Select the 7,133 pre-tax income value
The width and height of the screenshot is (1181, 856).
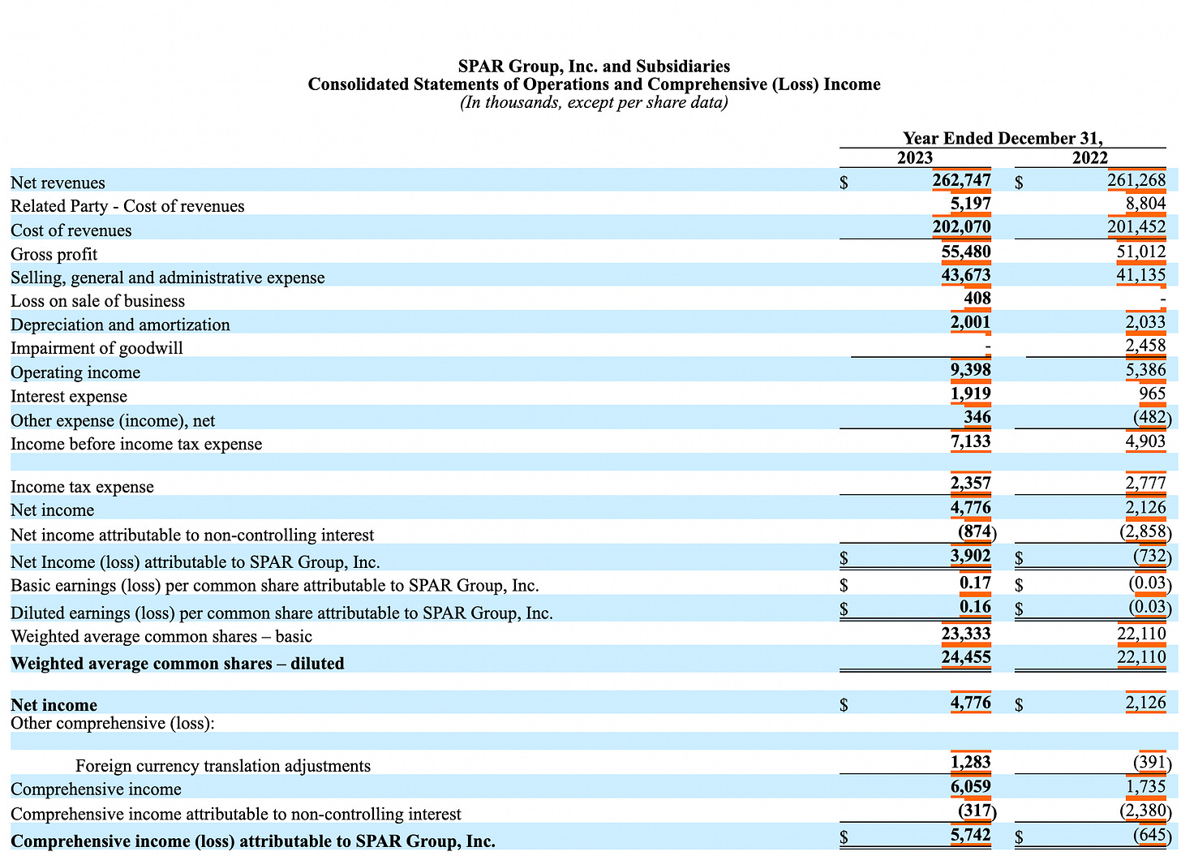click(x=970, y=441)
